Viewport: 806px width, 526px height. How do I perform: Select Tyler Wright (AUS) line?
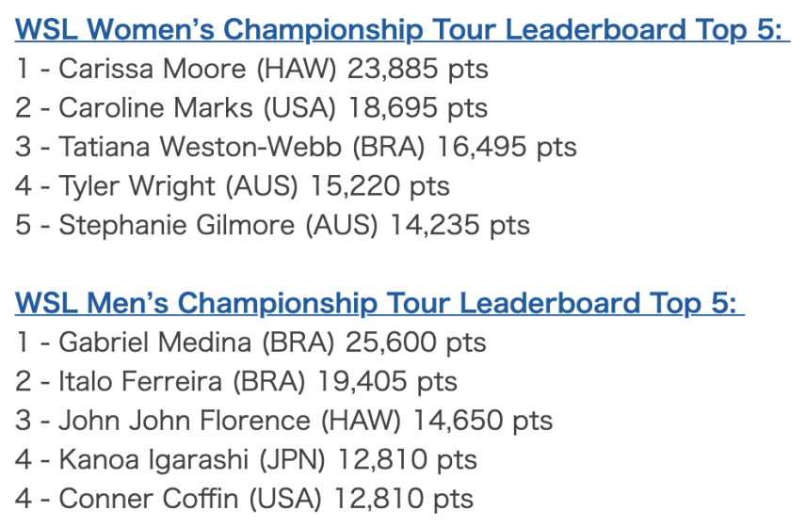(x=233, y=186)
